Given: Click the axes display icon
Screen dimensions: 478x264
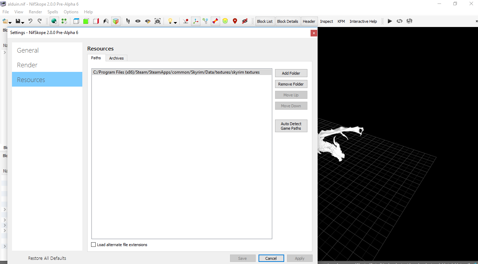Looking at the screenshot, I should click(x=196, y=21).
